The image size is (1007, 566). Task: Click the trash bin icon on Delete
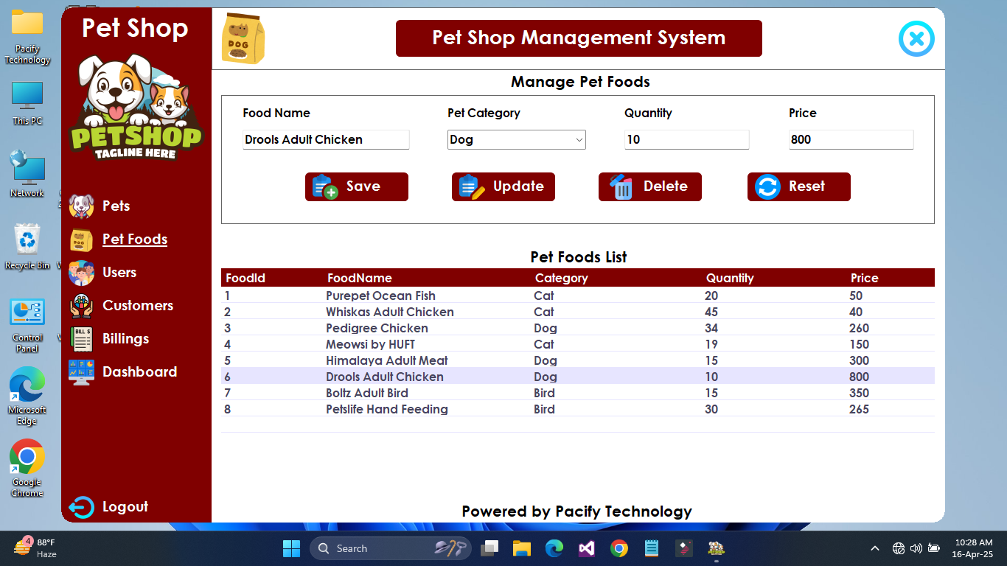tap(621, 187)
